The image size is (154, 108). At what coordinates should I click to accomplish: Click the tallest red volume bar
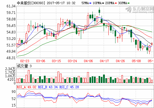point(29,77)
